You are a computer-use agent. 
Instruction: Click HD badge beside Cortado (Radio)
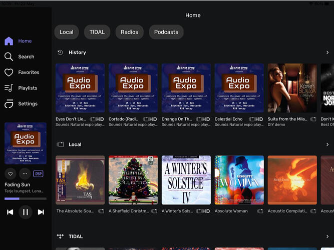tap(153, 119)
